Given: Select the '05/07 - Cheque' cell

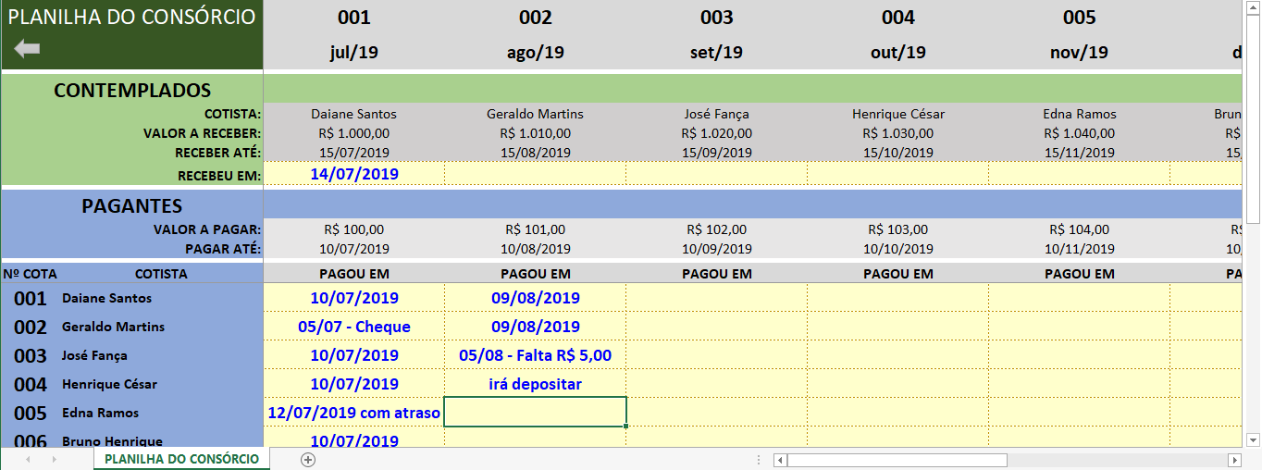Looking at the screenshot, I should coord(353,327).
